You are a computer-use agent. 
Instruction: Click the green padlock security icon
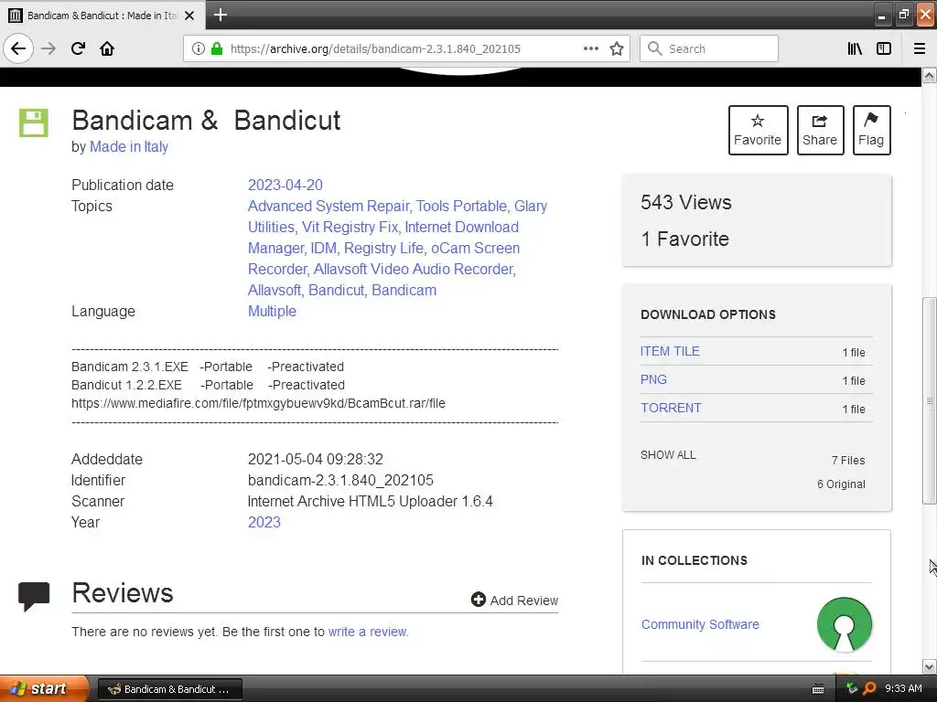(x=217, y=48)
